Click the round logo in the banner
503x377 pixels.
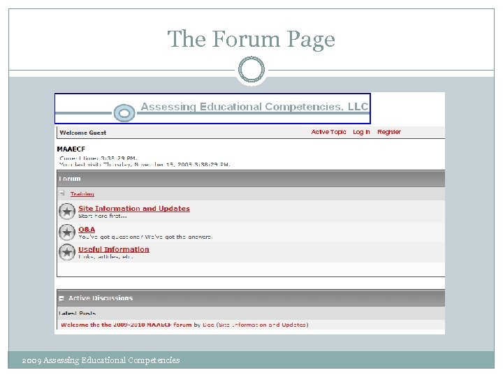tap(124, 113)
